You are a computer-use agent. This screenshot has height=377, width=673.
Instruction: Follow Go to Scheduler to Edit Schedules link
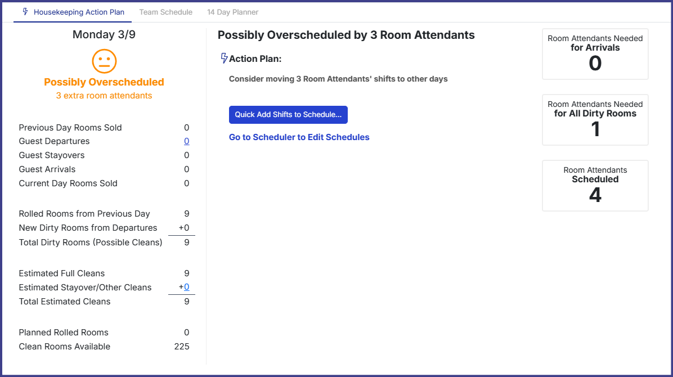click(x=299, y=137)
